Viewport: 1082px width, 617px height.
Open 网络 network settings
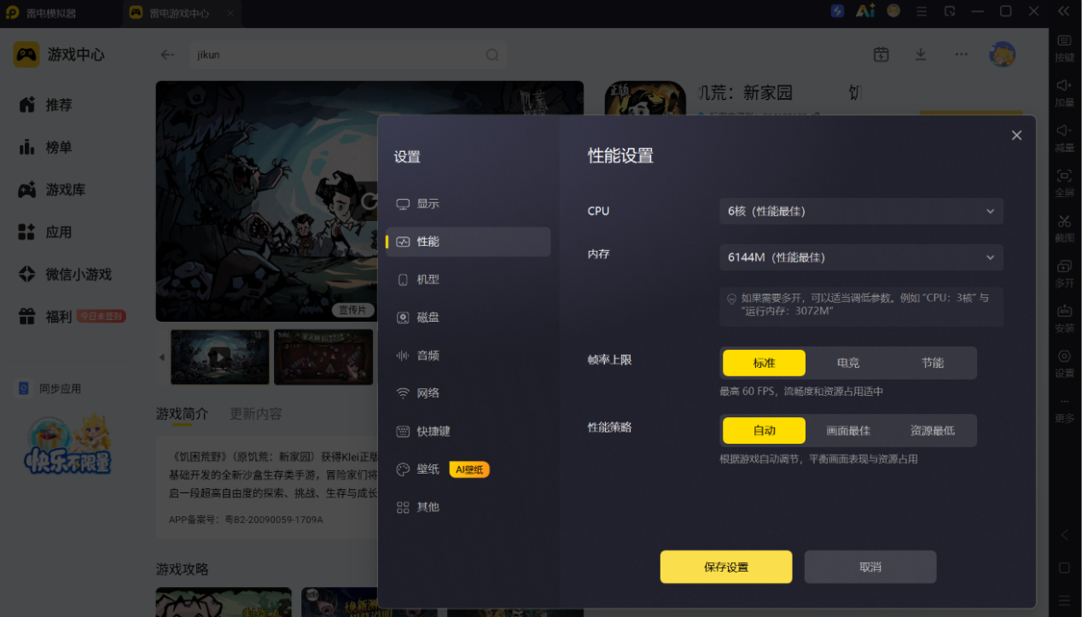tap(468, 393)
